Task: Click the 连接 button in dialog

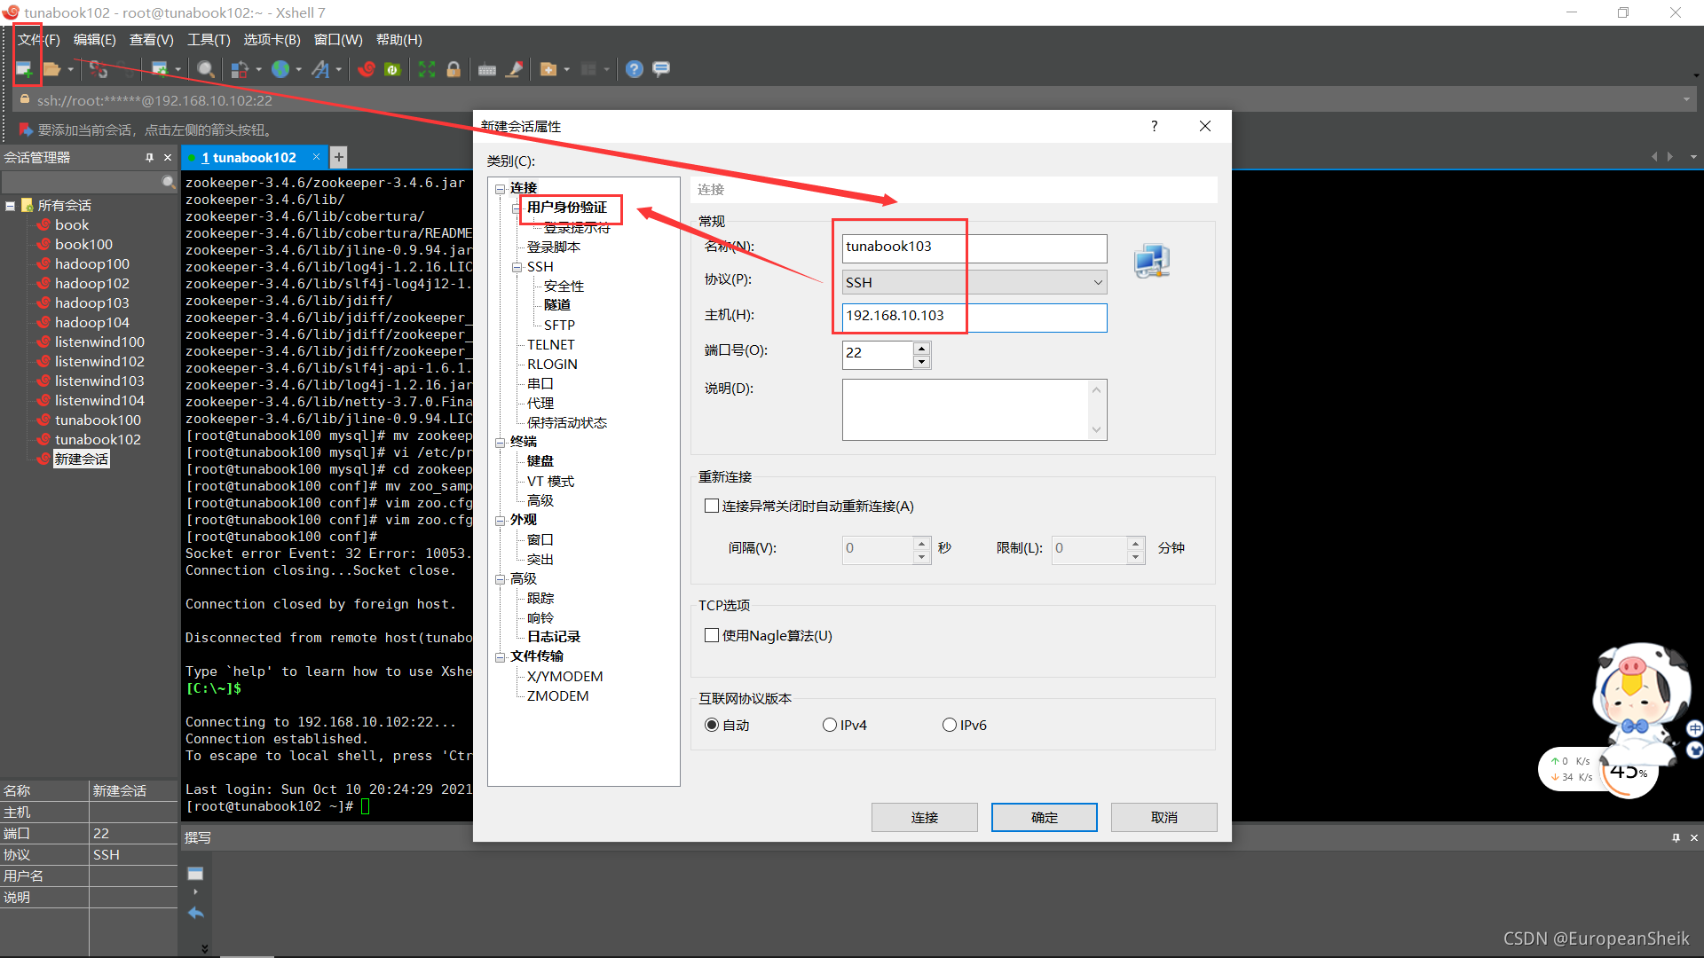Action: pos(924,817)
